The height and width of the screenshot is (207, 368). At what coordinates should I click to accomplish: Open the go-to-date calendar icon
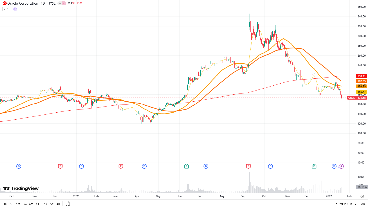(x=68, y=204)
